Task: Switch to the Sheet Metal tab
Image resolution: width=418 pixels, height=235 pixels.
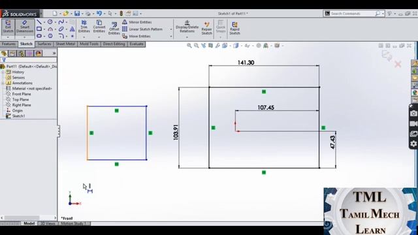Action: [65, 44]
